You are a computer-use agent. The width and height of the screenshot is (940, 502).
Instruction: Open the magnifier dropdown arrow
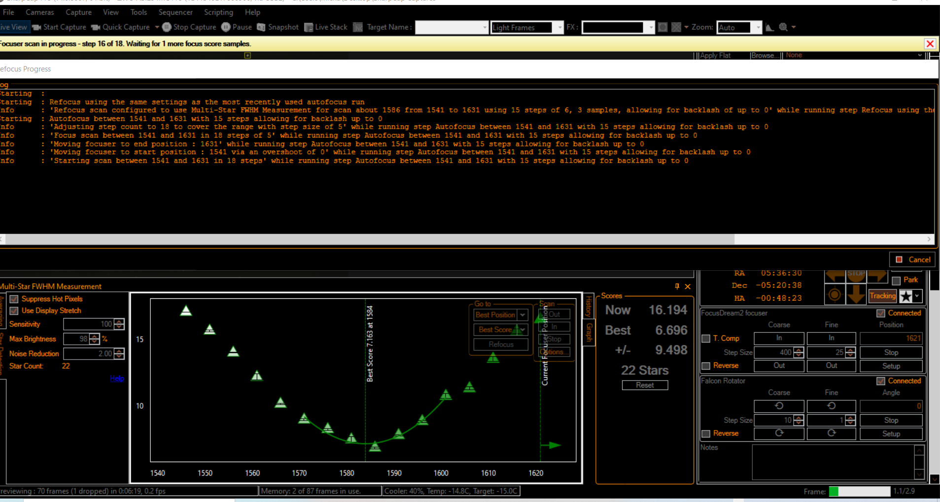click(x=794, y=27)
